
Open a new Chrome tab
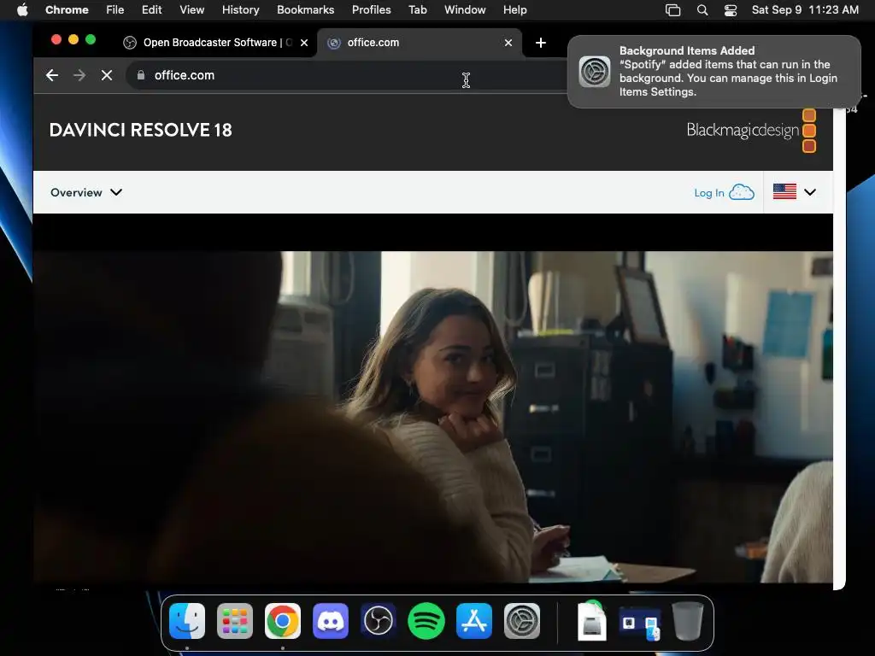pyautogui.click(x=540, y=43)
